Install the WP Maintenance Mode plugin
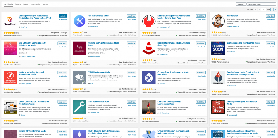Viewport: 278px width, 138px height. pos(131,16)
